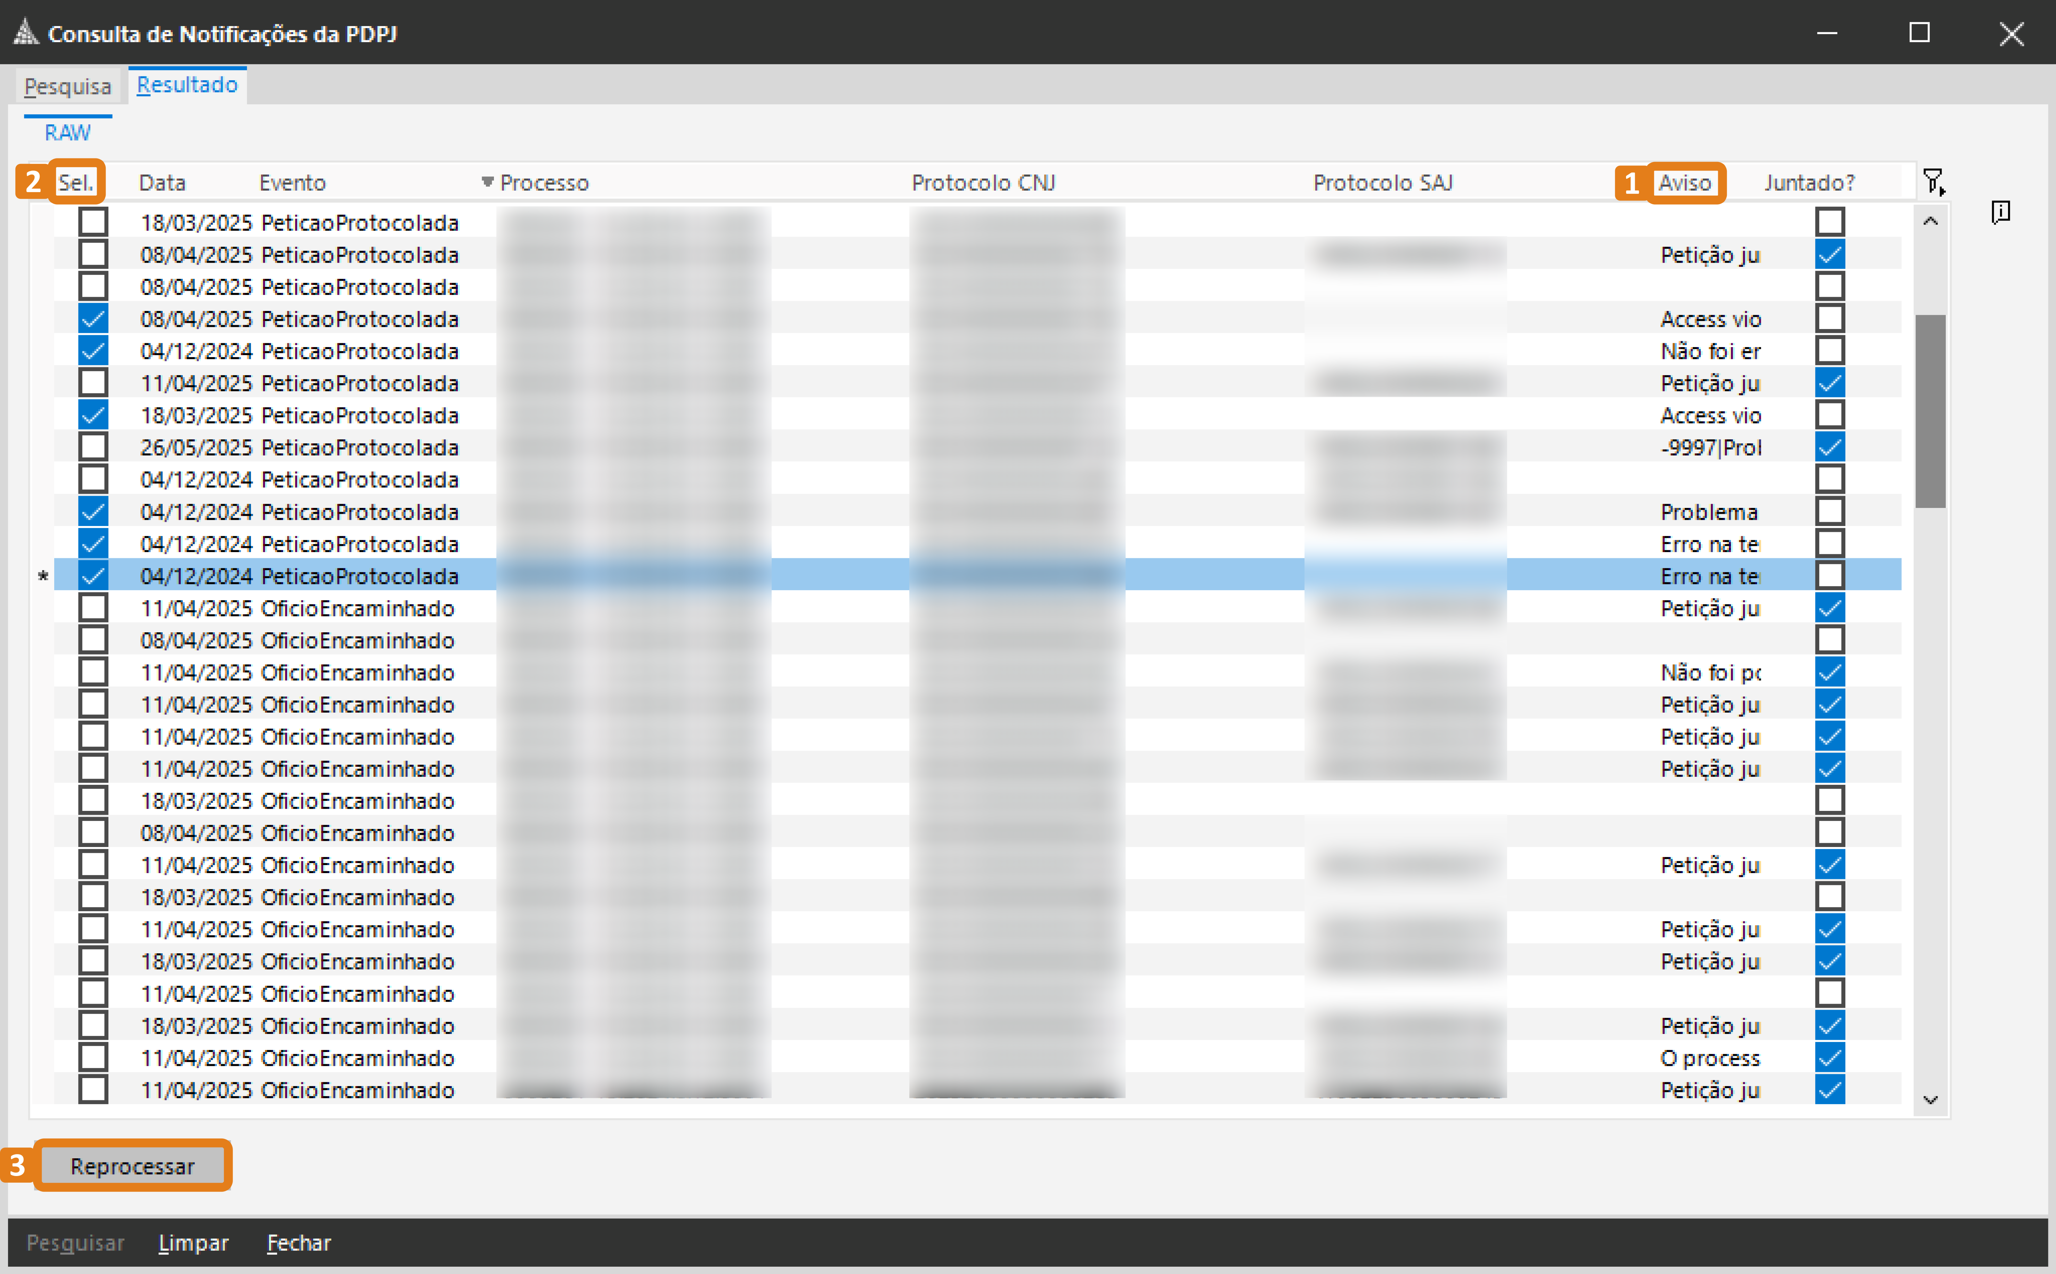This screenshot has width=2056, height=1274.
Task: Click the vertical scrollbar thumb
Action: (1931, 411)
